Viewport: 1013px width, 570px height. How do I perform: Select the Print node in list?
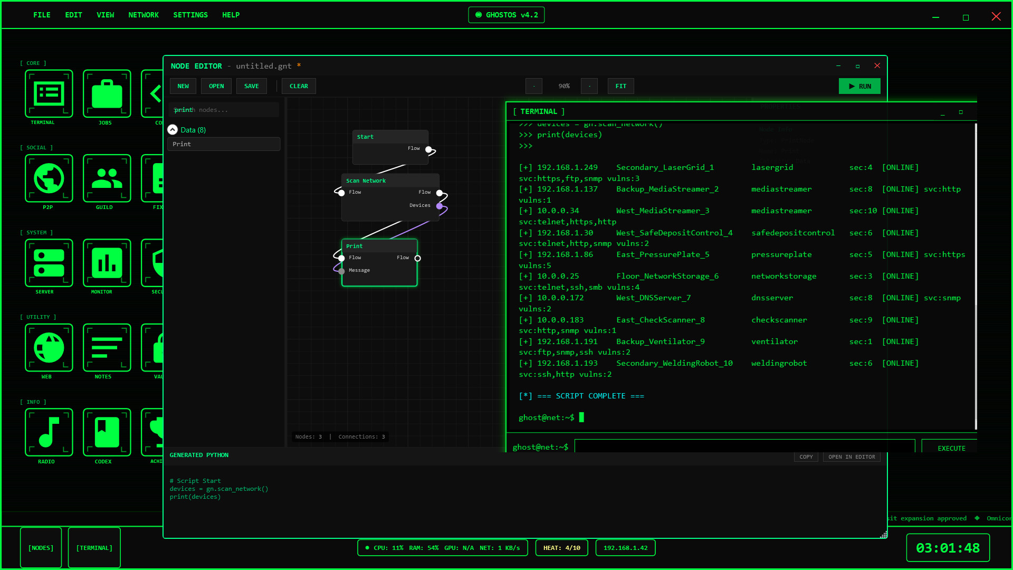224,144
